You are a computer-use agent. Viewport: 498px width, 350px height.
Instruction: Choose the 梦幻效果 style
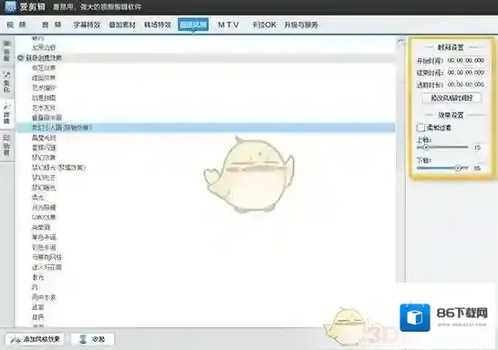[x=44, y=158]
